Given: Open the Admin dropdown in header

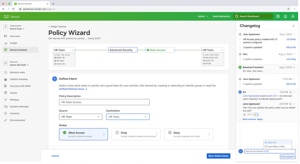Looking at the screenshot, I should point(203,17).
